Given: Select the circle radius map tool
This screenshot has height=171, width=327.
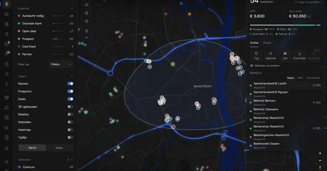Looking at the screenshot, I should pyautogui.click(x=87, y=21).
